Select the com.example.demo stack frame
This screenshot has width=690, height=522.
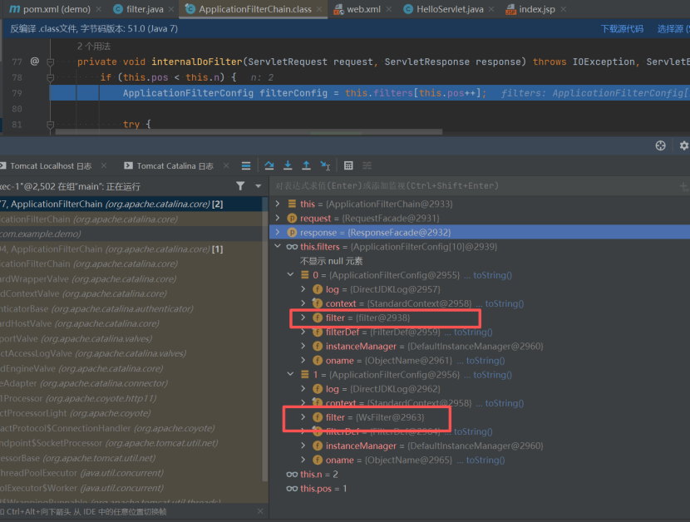pos(132,234)
